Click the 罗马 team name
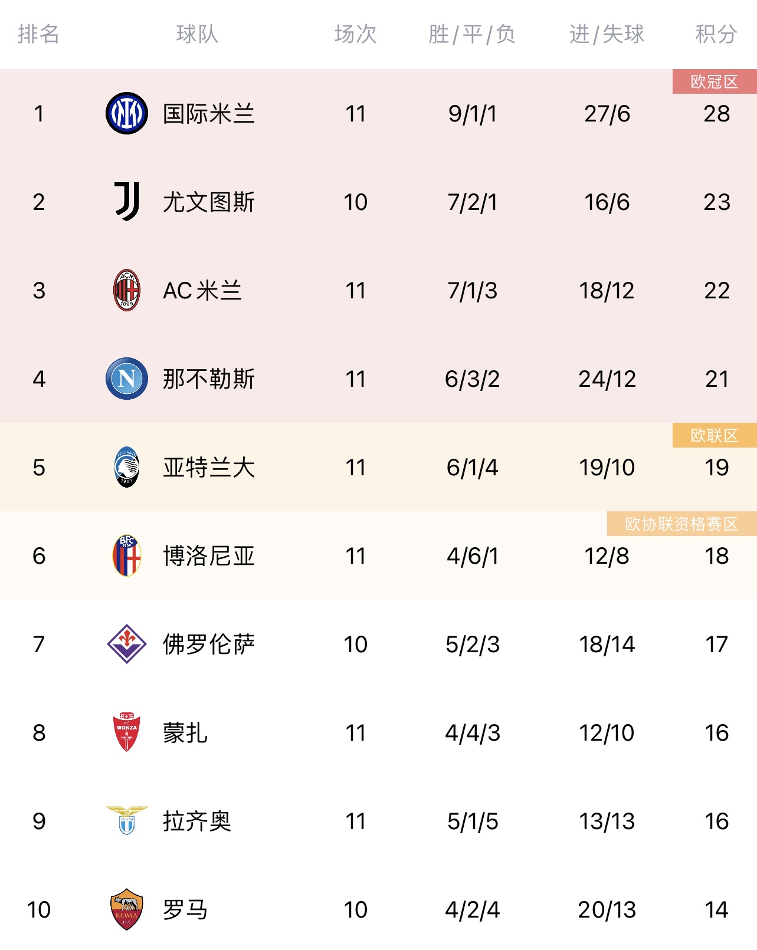This screenshot has width=757, height=950. [x=185, y=909]
